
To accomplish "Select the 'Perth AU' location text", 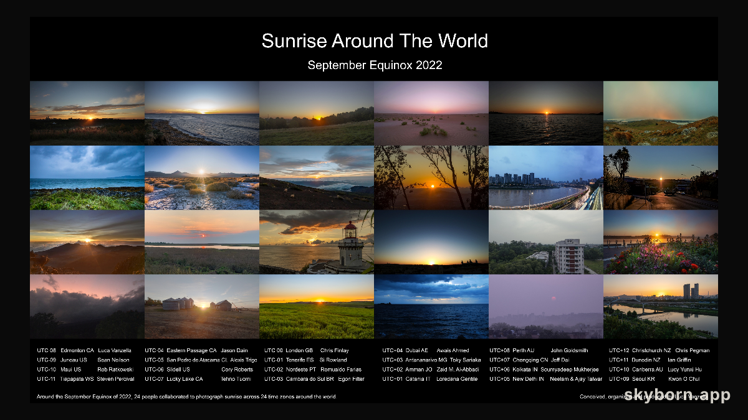I will (x=524, y=350).
